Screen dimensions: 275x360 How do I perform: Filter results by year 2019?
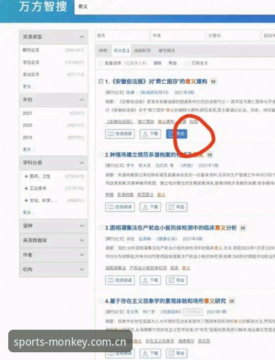tap(28, 137)
